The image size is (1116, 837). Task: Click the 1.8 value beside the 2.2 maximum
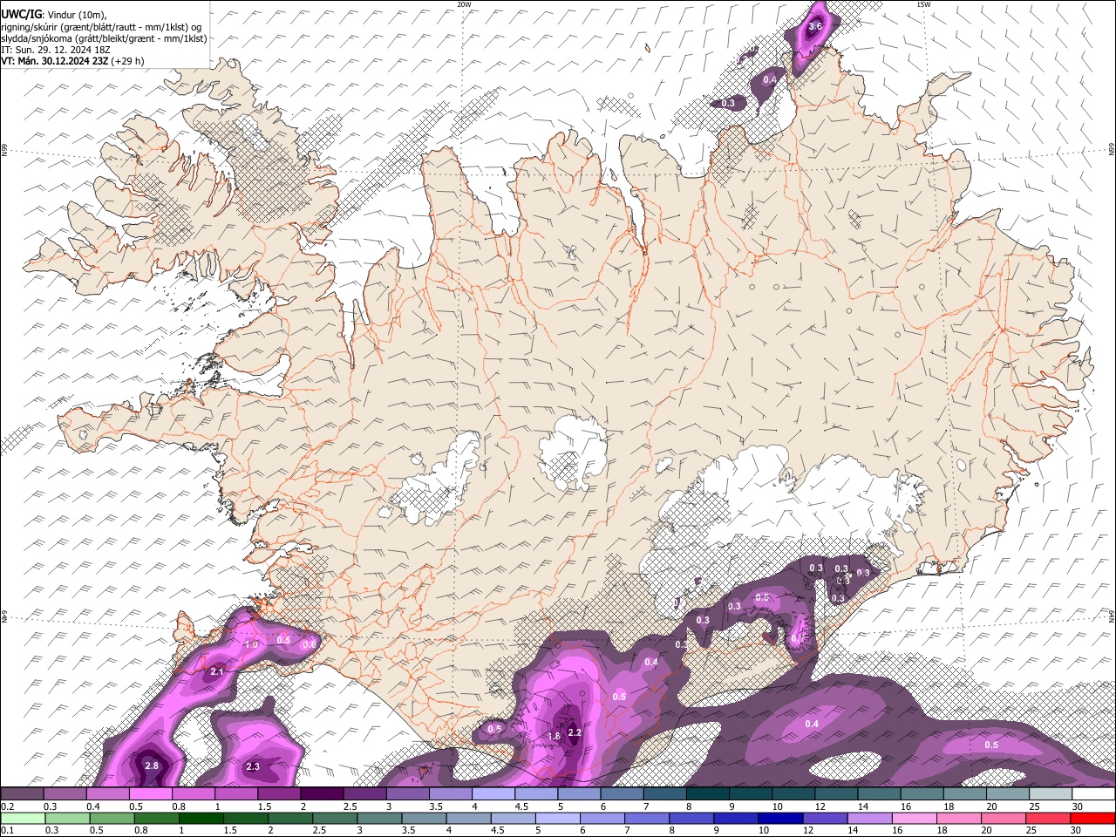coord(554,736)
